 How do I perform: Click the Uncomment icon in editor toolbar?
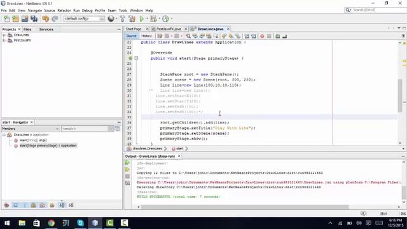pos(284,36)
